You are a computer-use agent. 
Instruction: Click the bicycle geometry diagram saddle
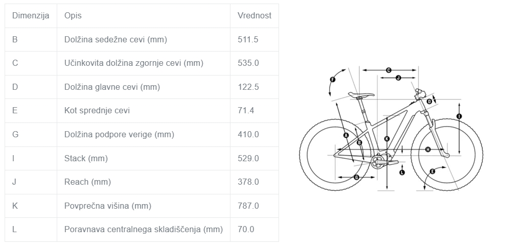(x=361, y=95)
